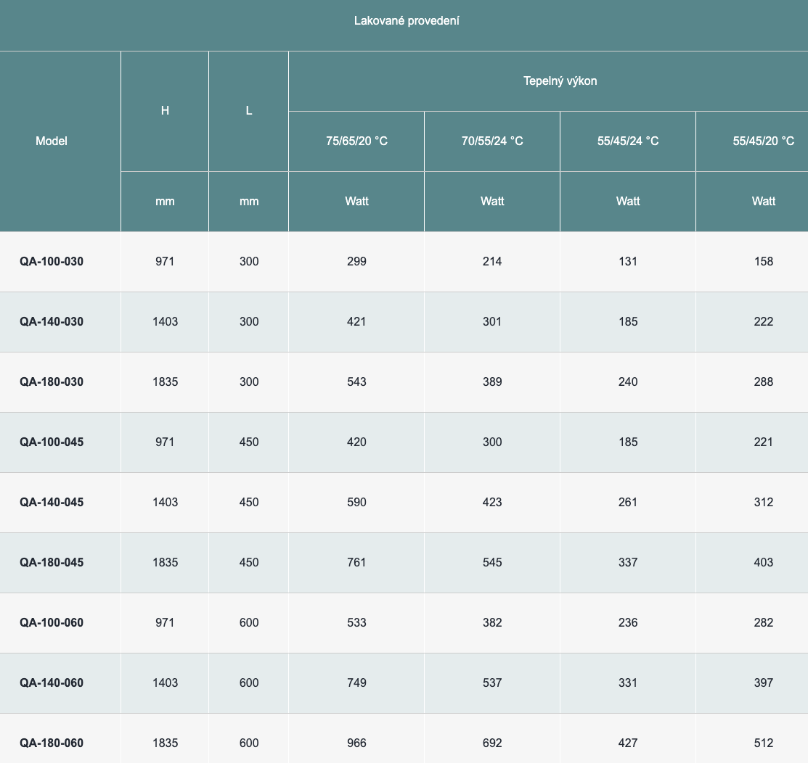This screenshot has width=808, height=763.
Task: Click the 55/45/20 °C column header
Action: pos(763,141)
